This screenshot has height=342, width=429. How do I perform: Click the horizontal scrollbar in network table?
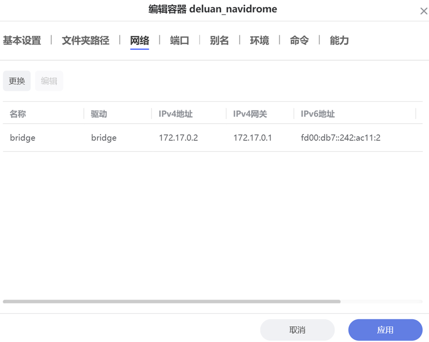pyautogui.click(x=171, y=302)
